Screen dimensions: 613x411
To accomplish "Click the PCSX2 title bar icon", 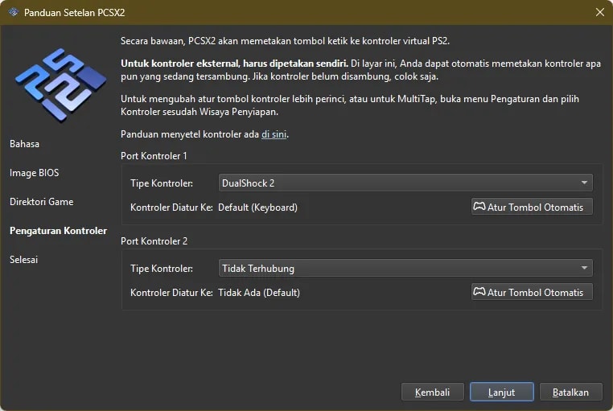I will 14,12.
